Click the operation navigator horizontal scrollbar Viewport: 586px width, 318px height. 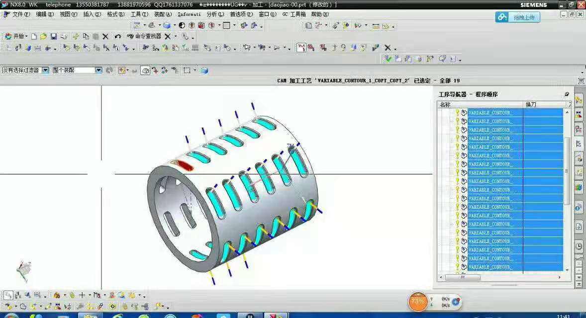pyautogui.click(x=463, y=278)
